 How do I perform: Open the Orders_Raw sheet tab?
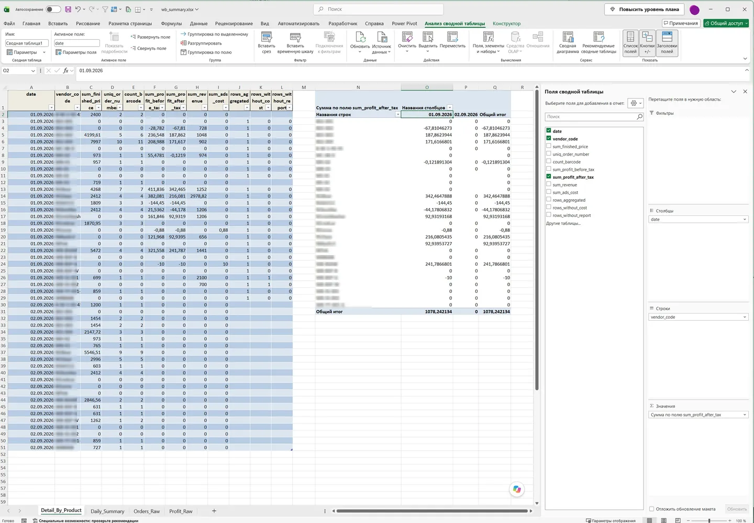147,511
